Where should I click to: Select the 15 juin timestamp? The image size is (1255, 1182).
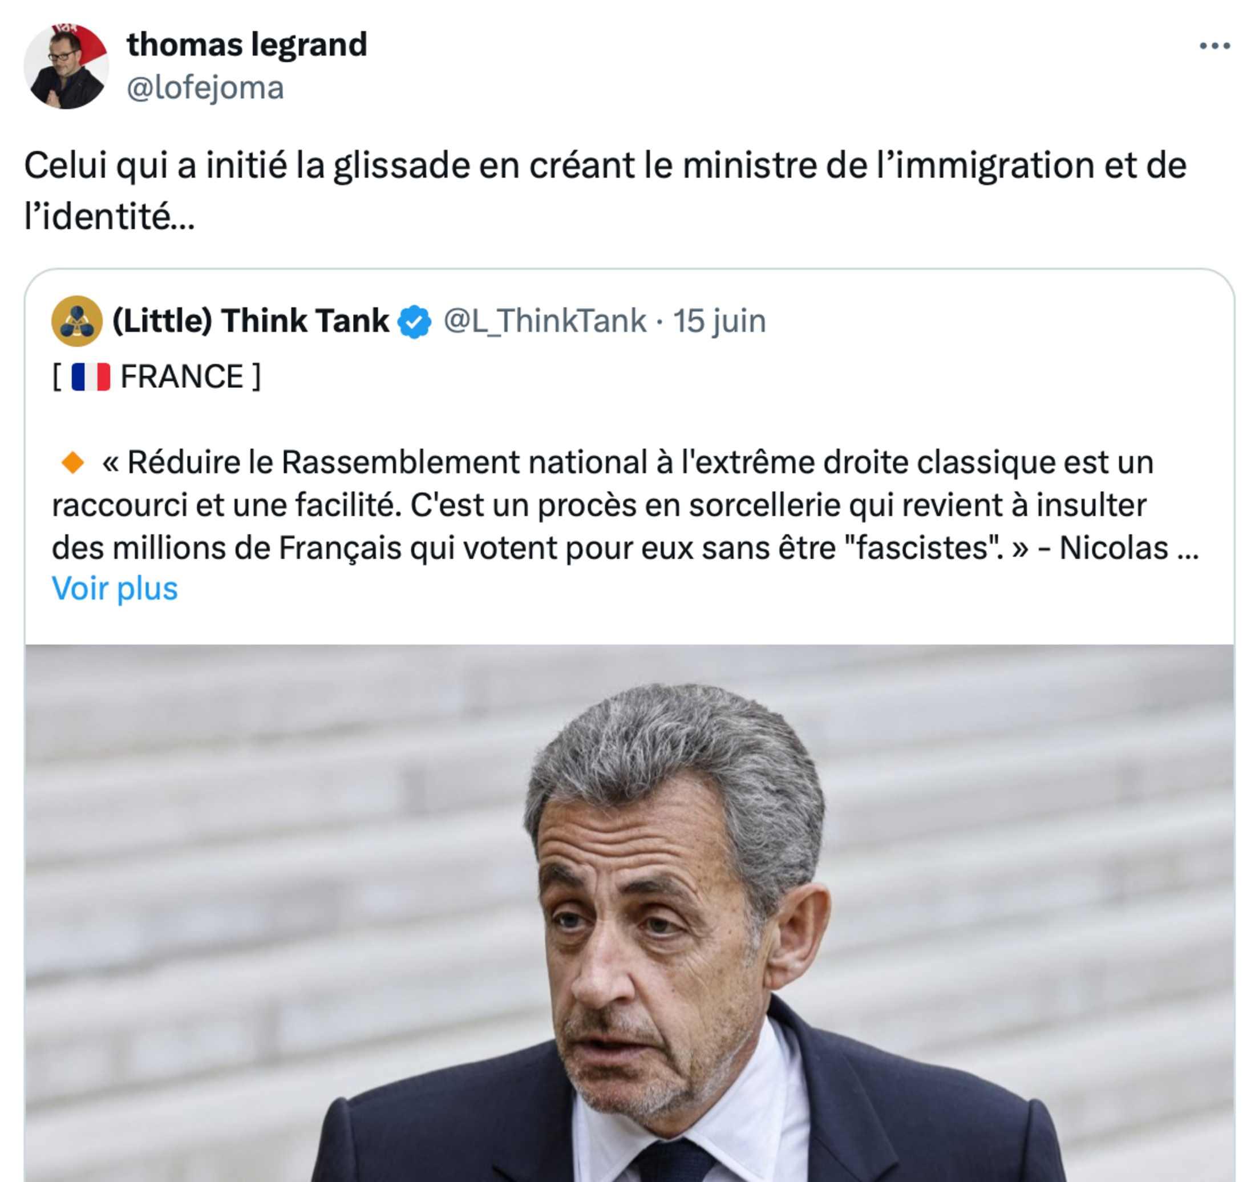(719, 321)
